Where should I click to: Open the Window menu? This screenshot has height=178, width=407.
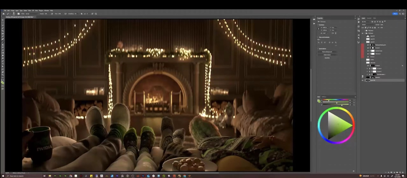pos(46,11)
